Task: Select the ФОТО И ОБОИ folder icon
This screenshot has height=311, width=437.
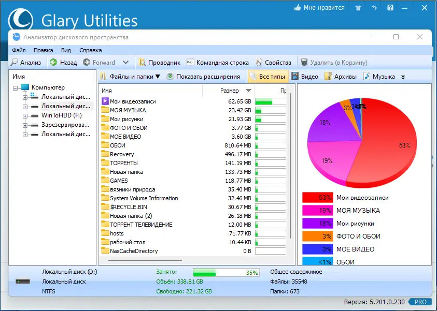Action: [x=105, y=127]
